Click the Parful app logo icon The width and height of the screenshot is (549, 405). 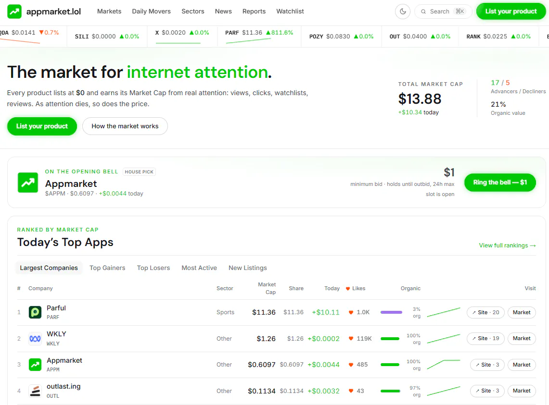click(35, 312)
